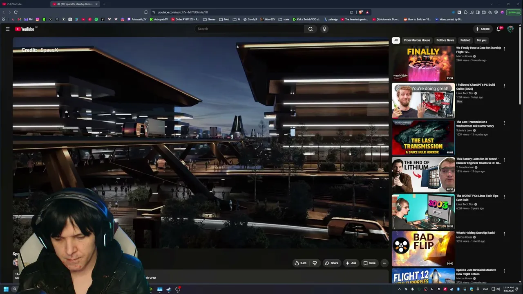Image resolution: width=523 pixels, height=294 pixels.
Task: Click the Brave Shields lion icon
Action: click(x=360, y=12)
